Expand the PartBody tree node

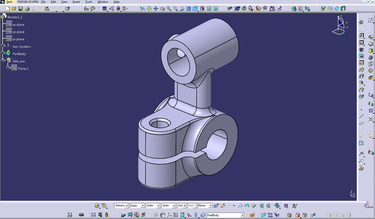click(x=3, y=53)
